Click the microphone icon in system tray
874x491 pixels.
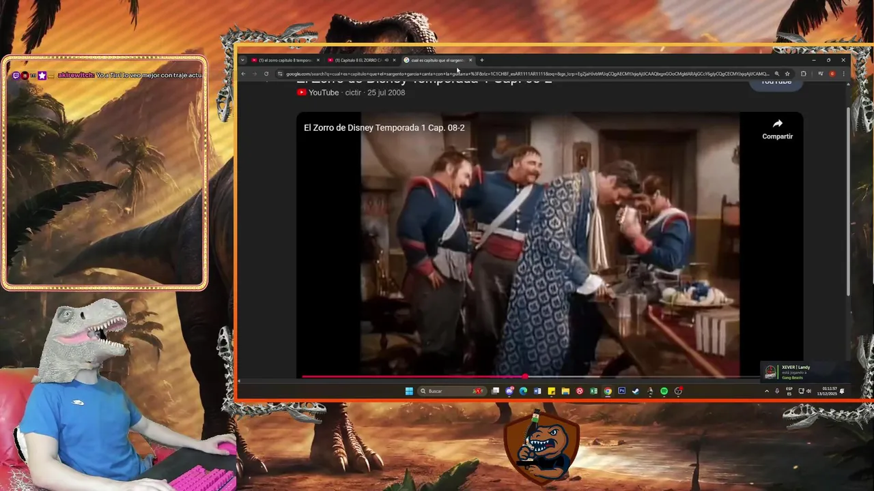point(777,391)
